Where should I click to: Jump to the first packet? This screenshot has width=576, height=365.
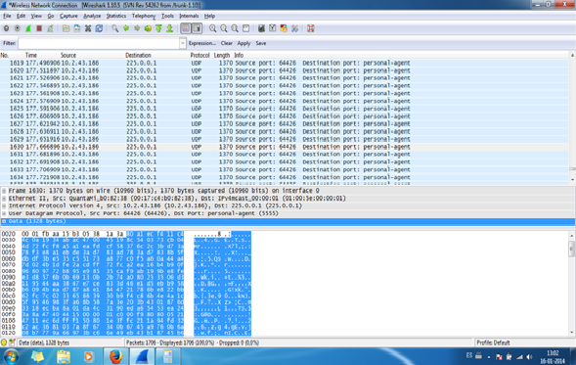[158, 28]
